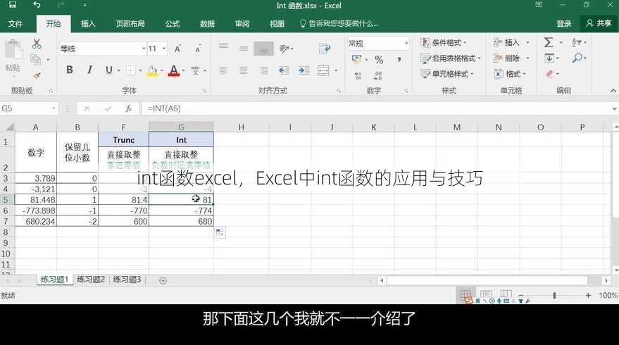Open 单元格样式 cell styles menu

(x=447, y=74)
